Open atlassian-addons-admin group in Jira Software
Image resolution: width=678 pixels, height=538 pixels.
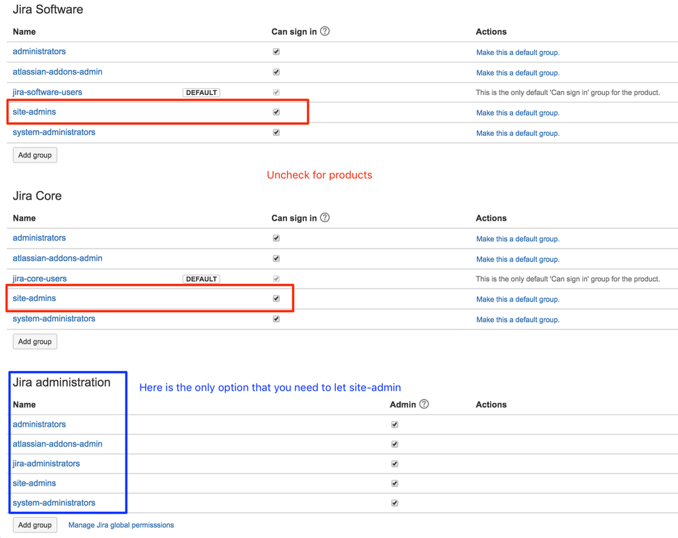(58, 72)
